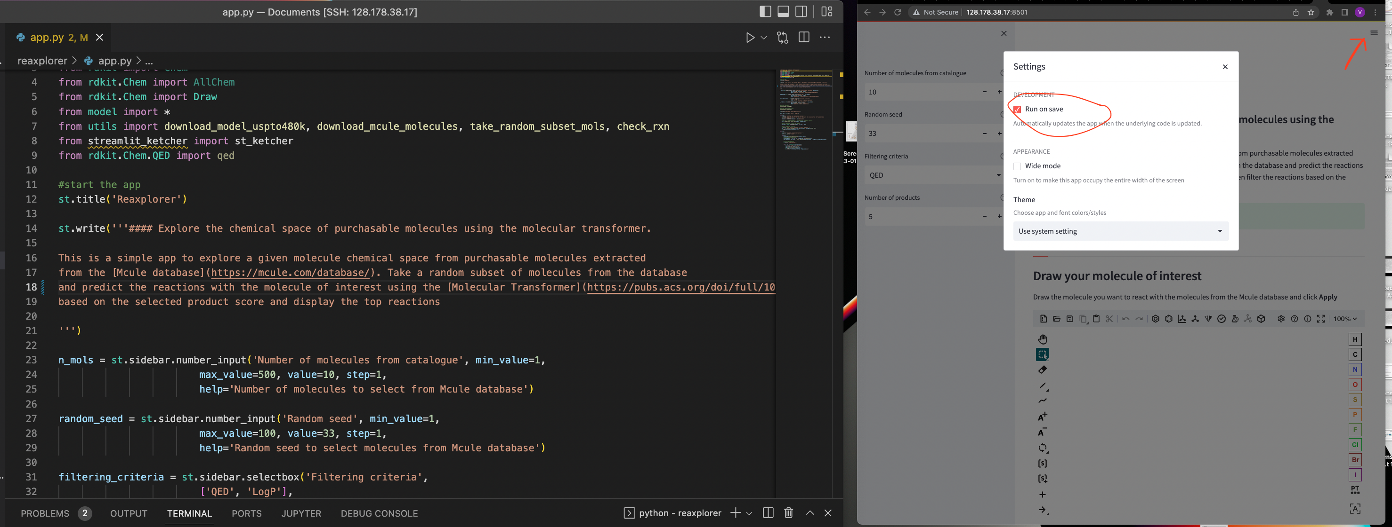Screen dimensions: 1392x527
Task: Kill terminal with the trash icon
Action: click(788, 513)
